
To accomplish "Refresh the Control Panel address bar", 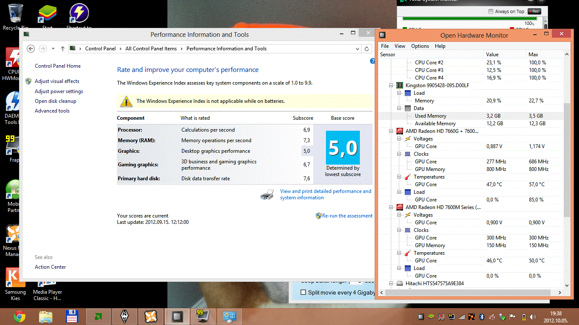I will click(x=367, y=49).
